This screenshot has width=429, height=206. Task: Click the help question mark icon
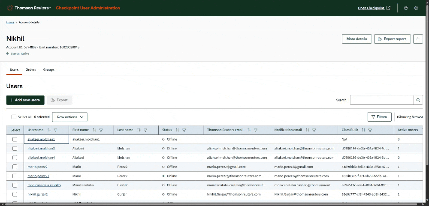406,8
